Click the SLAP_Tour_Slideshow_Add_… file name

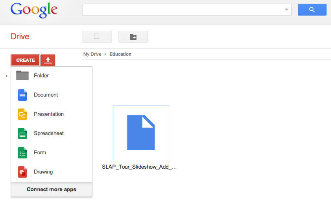(139, 167)
